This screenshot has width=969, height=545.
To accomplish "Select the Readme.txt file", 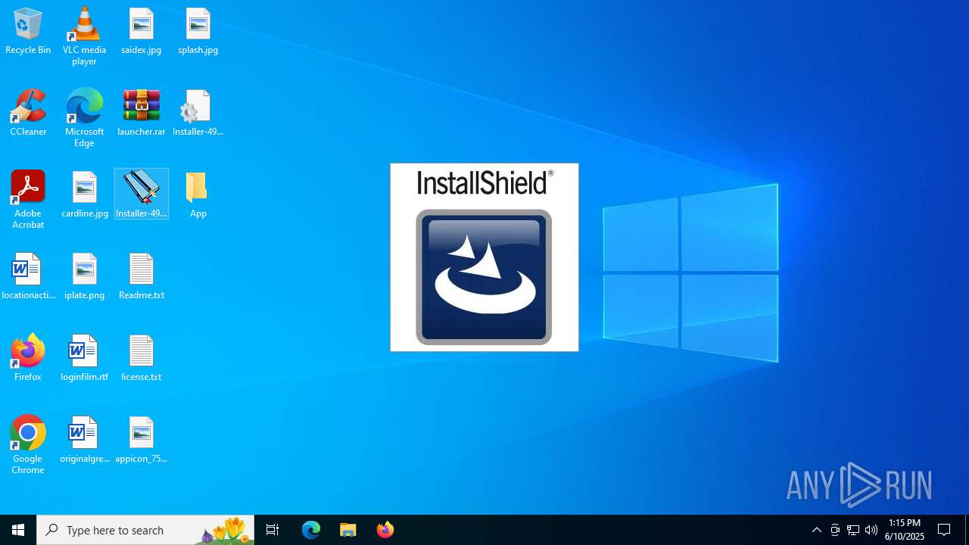I will click(x=142, y=276).
